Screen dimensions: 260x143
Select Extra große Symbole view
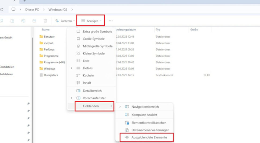tap(97, 32)
